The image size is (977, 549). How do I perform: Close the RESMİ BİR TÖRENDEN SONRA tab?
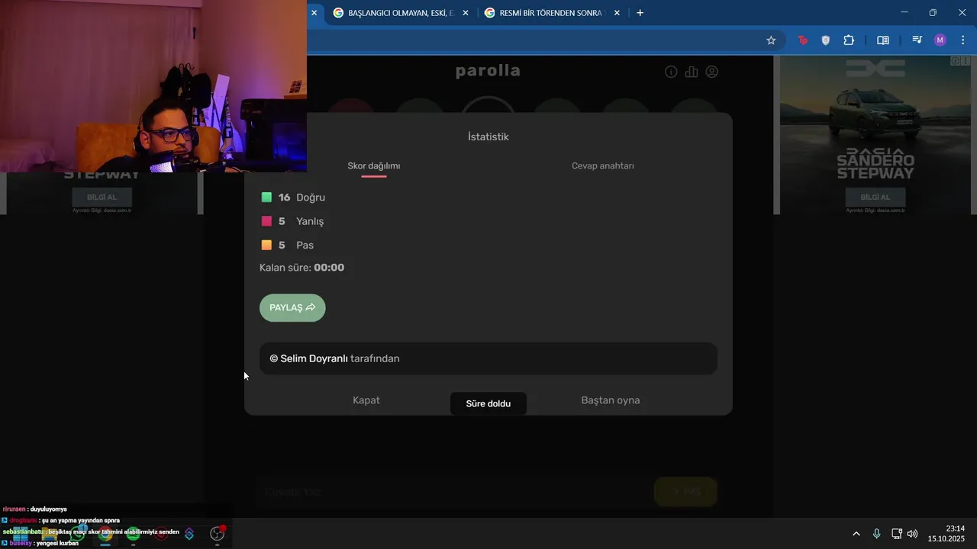coord(617,13)
